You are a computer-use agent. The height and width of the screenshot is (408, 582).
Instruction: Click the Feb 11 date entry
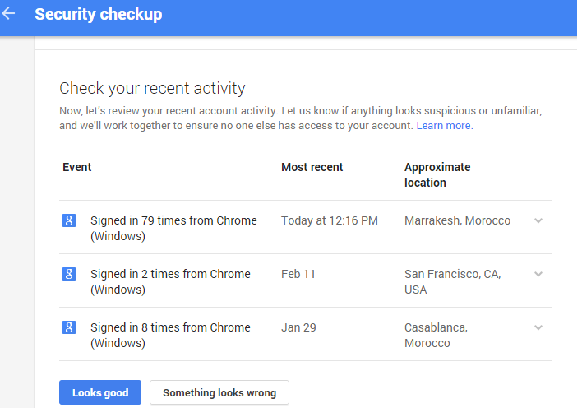point(298,274)
